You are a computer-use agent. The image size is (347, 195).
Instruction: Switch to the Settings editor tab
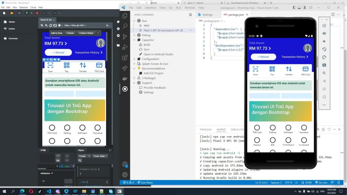pyautogui.click(x=207, y=15)
